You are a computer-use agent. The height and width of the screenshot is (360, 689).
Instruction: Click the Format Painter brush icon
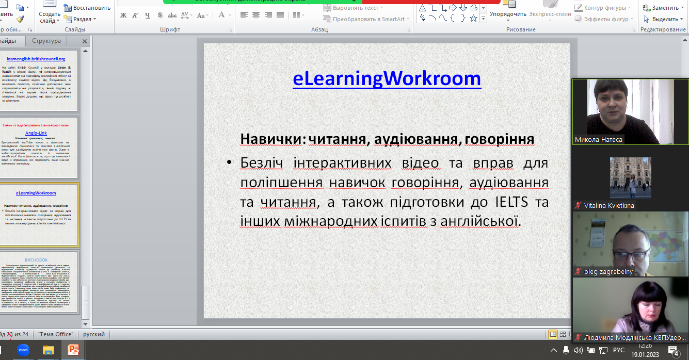20,19
